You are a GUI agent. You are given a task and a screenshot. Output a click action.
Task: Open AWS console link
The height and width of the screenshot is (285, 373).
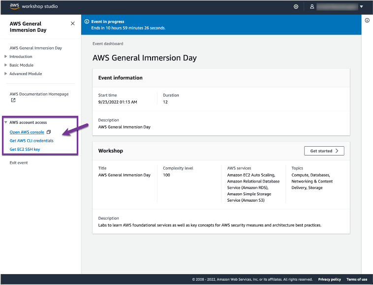[27, 132]
